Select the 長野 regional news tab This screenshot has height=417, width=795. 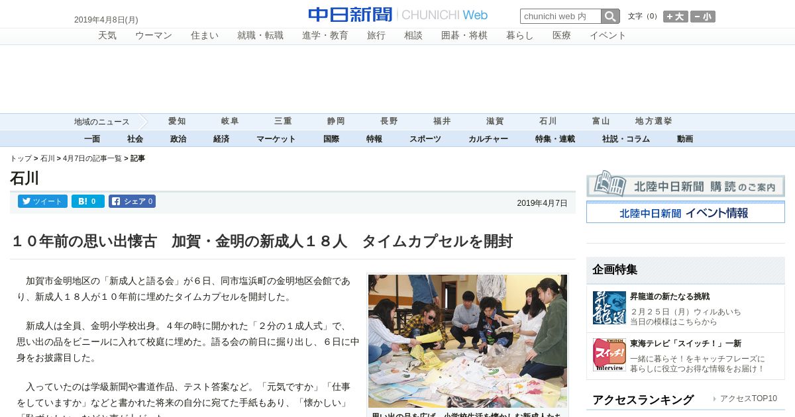[x=389, y=121]
